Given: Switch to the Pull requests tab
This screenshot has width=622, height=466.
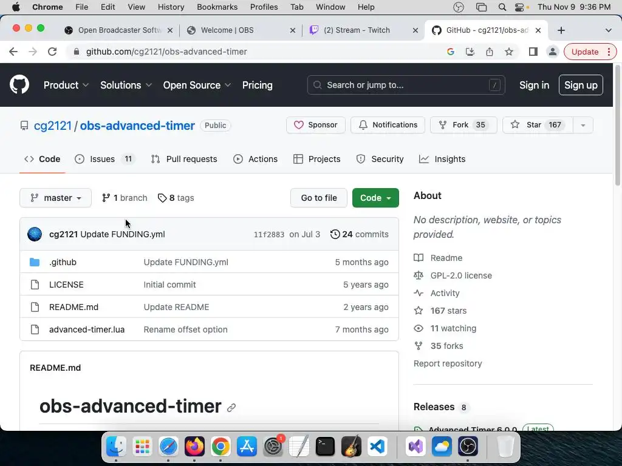Looking at the screenshot, I should click(x=184, y=159).
